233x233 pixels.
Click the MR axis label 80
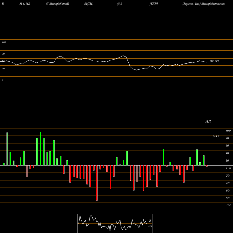pyautogui.click(x=227, y=138)
